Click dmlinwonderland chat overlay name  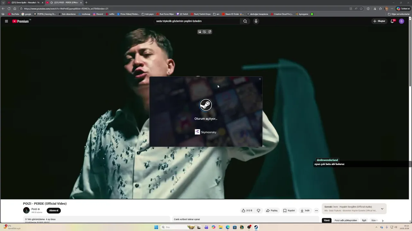point(327,160)
